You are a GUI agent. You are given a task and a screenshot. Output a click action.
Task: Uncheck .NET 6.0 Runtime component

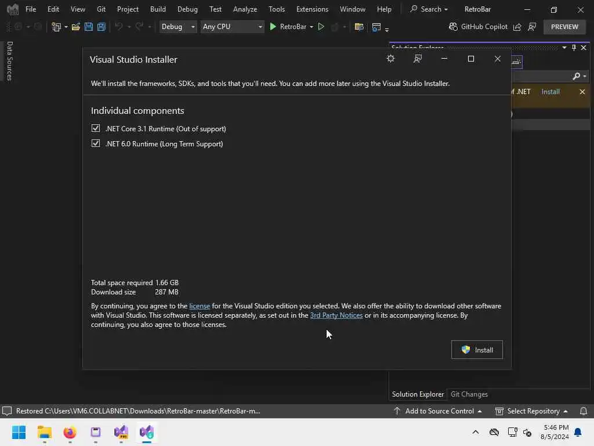click(x=96, y=143)
